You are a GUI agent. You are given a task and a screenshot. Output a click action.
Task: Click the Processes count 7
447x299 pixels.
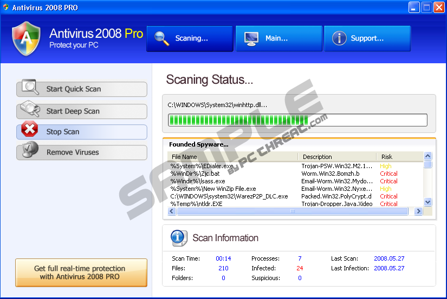click(x=300, y=258)
